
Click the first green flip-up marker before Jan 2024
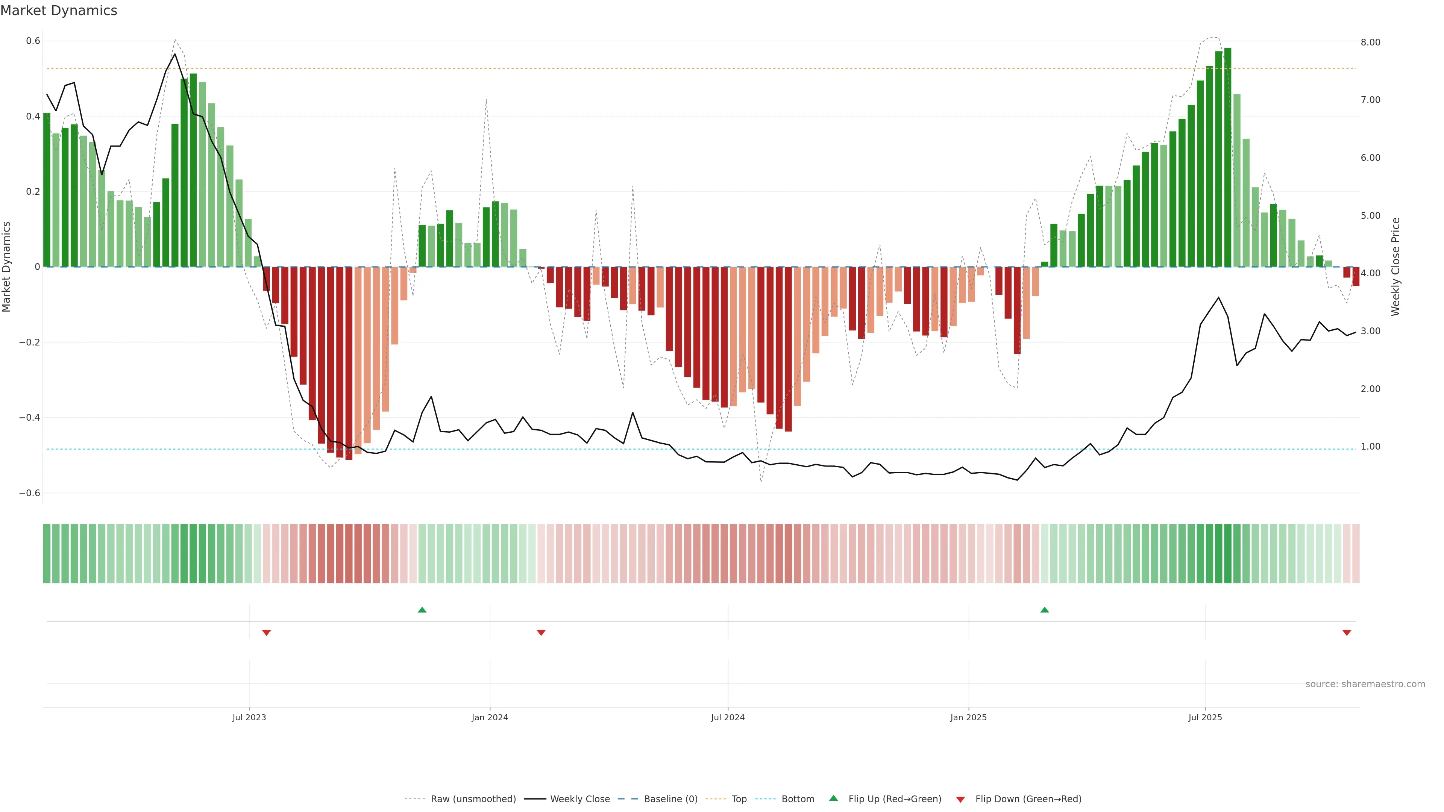coord(422,610)
